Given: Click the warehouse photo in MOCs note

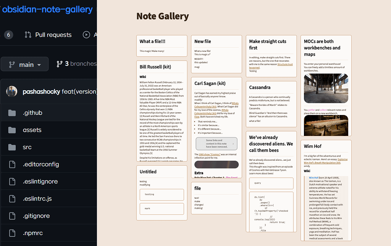Looking at the screenshot, I should [x=326, y=88].
